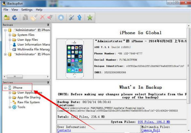Click the brush Clean toolbar icon

coord(34,17)
